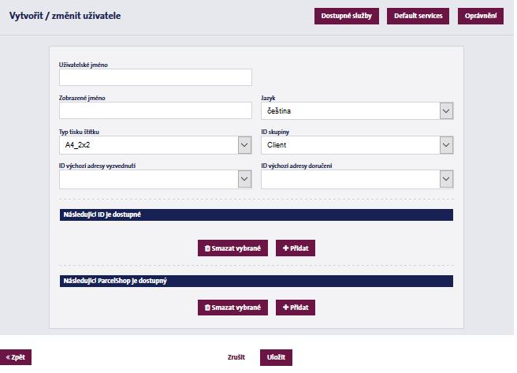Focus the Uživatelské jméno input field
The height and width of the screenshot is (373, 517).
(155, 77)
